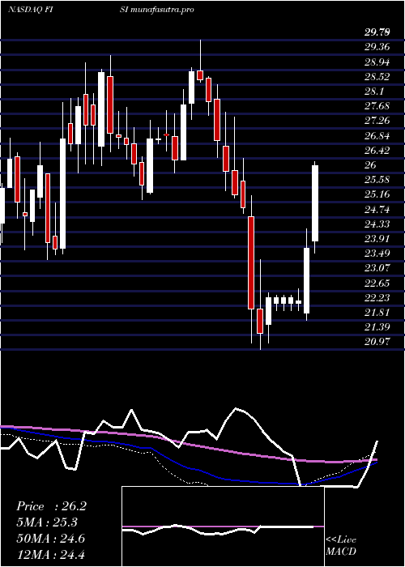This screenshot has width=405, height=567.
Task: Click the 21.81 price axis label
Action: coord(377,313)
